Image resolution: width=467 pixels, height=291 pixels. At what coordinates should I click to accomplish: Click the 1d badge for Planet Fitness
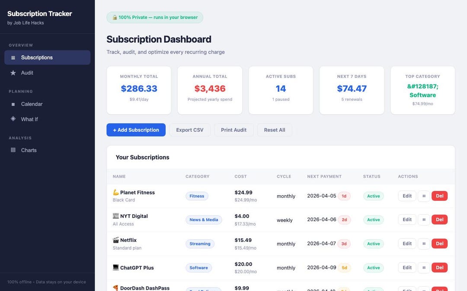pos(344,196)
